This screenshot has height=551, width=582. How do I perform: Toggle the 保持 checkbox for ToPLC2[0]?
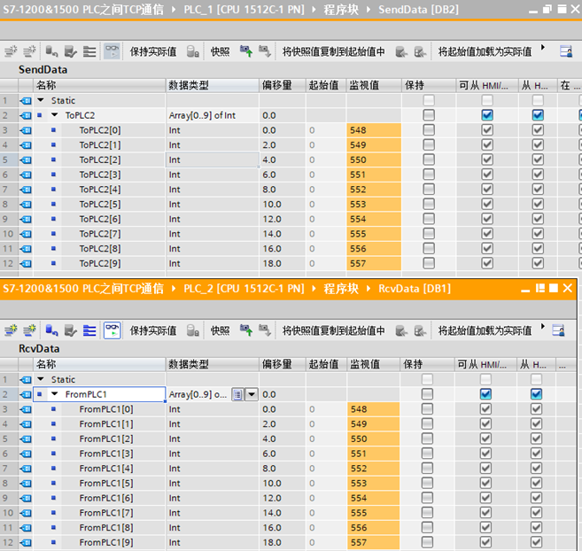pos(429,130)
